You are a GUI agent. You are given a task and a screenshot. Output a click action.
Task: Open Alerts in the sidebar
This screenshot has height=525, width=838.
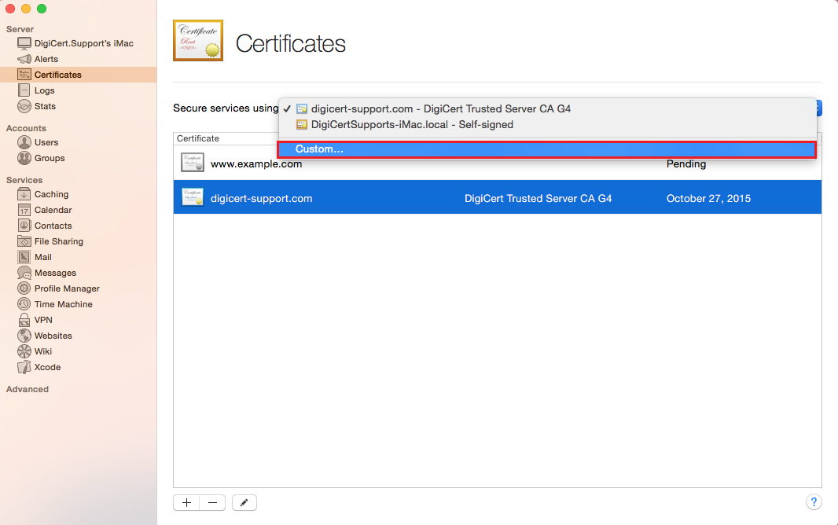coord(46,59)
